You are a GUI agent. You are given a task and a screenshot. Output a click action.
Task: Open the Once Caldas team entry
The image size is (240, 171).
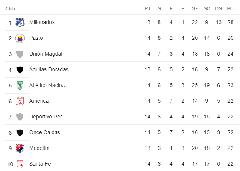click(x=44, y=132)
